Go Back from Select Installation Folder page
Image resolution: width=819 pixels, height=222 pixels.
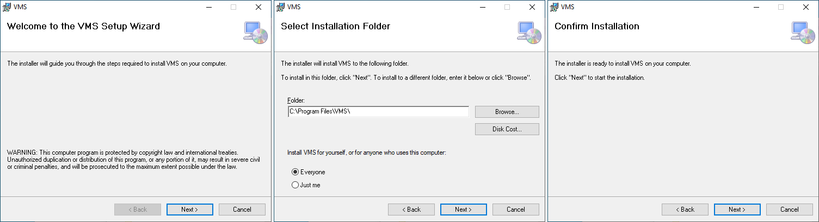coord(411,210)
